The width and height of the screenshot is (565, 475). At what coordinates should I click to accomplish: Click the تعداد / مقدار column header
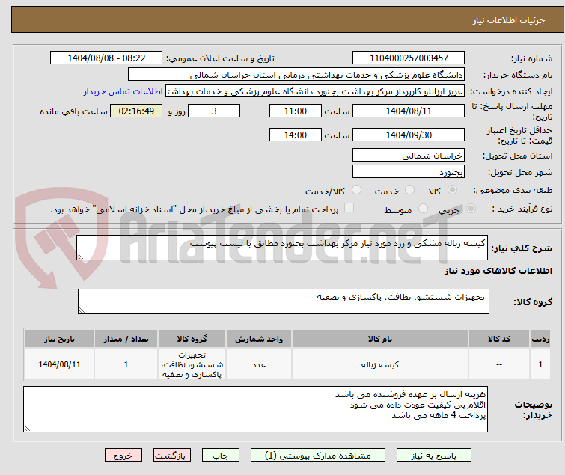point(126,339)
